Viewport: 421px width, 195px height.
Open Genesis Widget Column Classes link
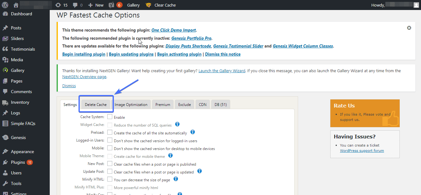click(x=303, y=46)
